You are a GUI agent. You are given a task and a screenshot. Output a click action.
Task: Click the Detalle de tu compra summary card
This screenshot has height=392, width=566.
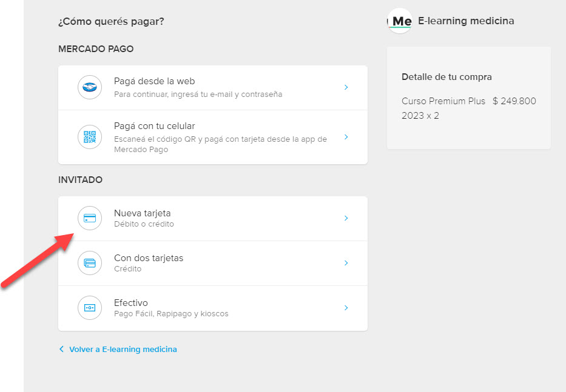469,98
